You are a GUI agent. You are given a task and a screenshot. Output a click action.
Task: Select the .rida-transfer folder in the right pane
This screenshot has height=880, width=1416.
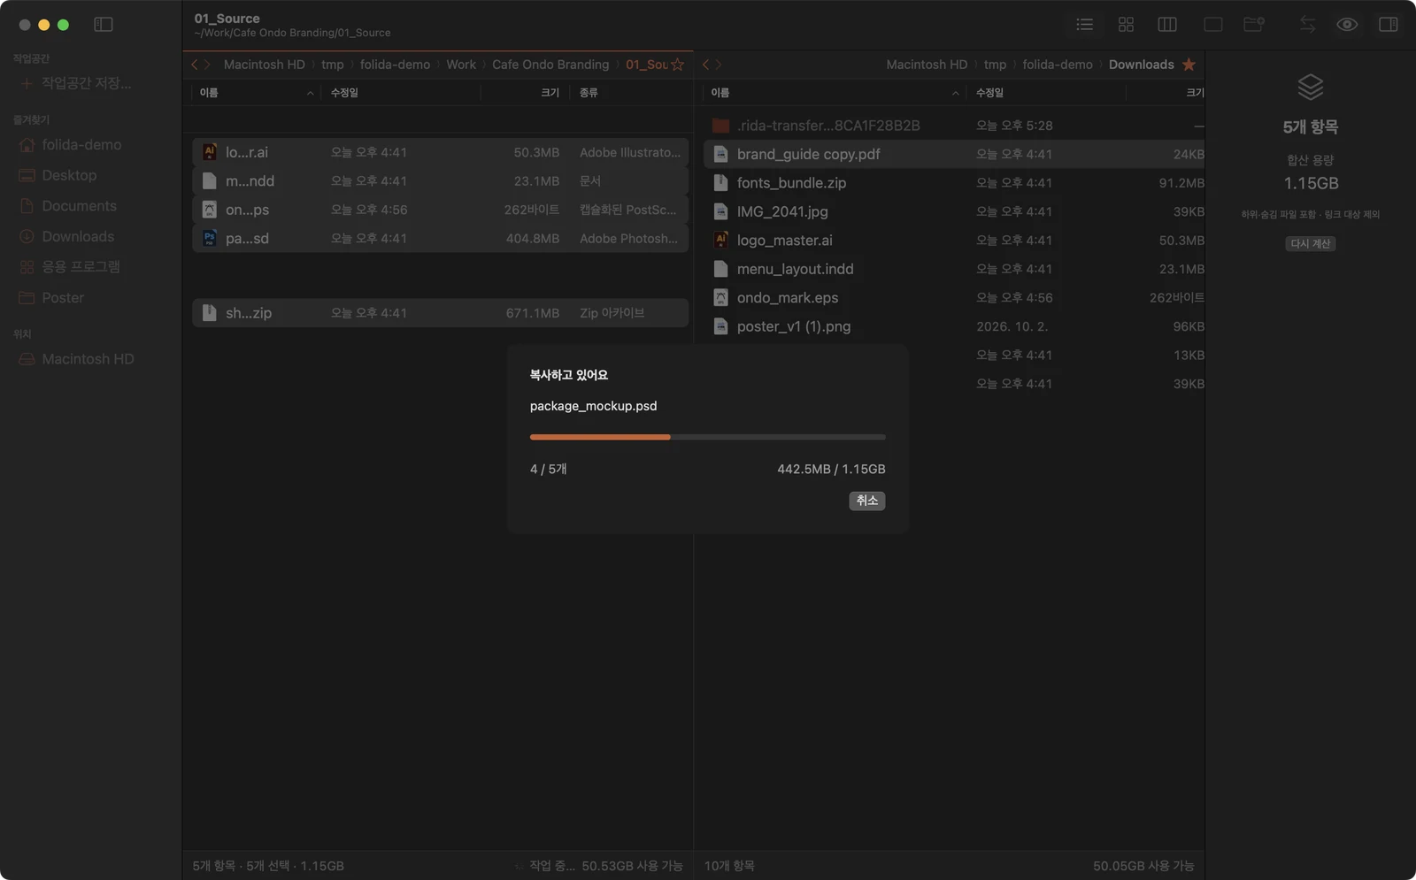point(954,126)
